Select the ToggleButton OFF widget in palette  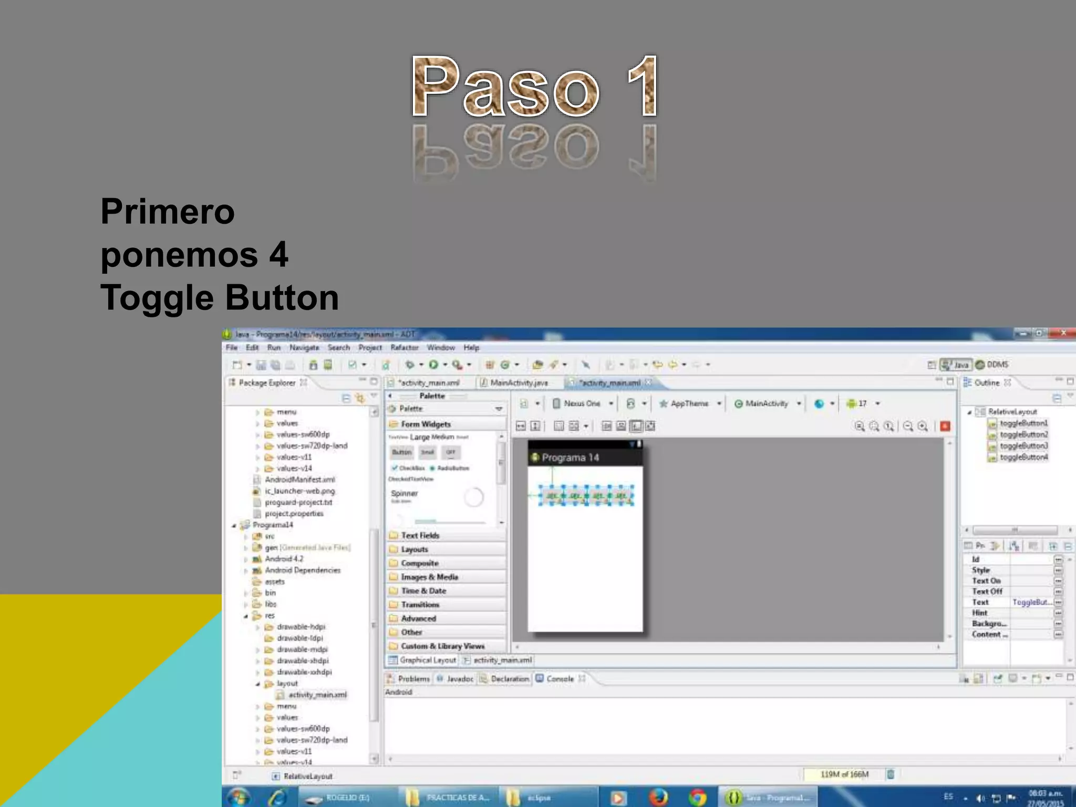(x=451, y=452)
